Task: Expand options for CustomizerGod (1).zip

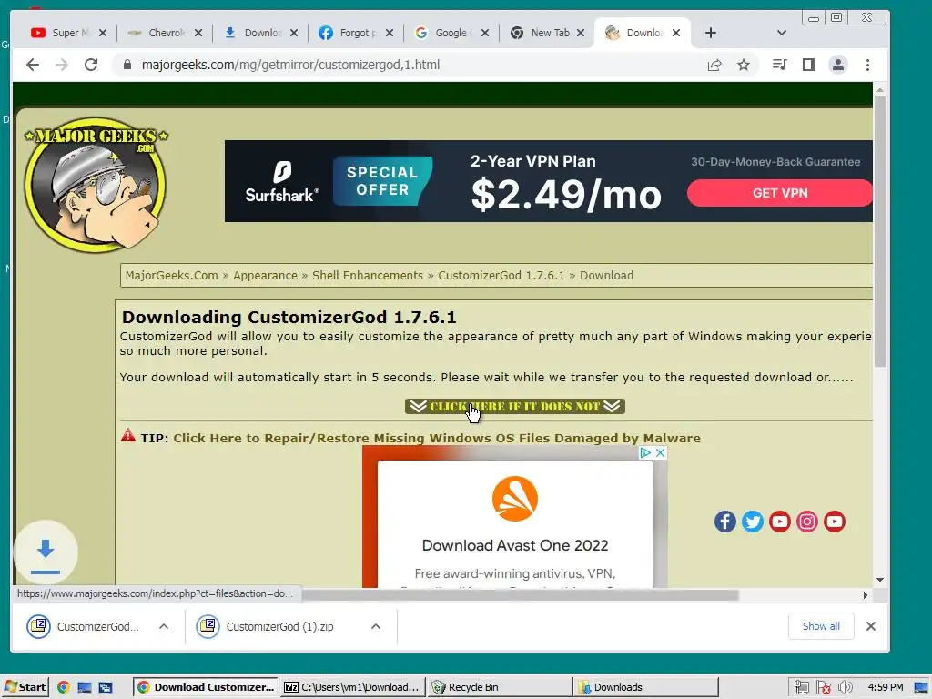Action: pos(376,626)
